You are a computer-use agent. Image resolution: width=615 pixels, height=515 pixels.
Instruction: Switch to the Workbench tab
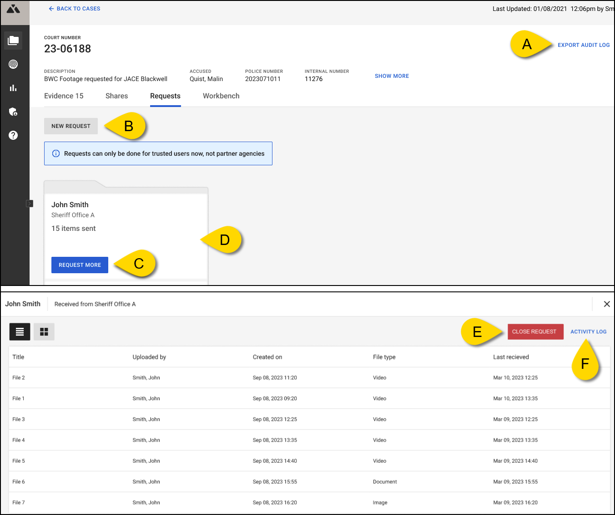click(221, 96)
